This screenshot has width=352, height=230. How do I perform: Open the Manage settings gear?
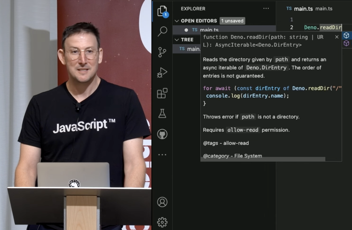pos(162,222)
